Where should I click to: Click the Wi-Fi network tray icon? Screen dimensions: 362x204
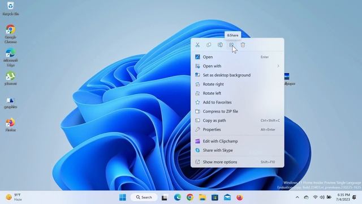315,197
